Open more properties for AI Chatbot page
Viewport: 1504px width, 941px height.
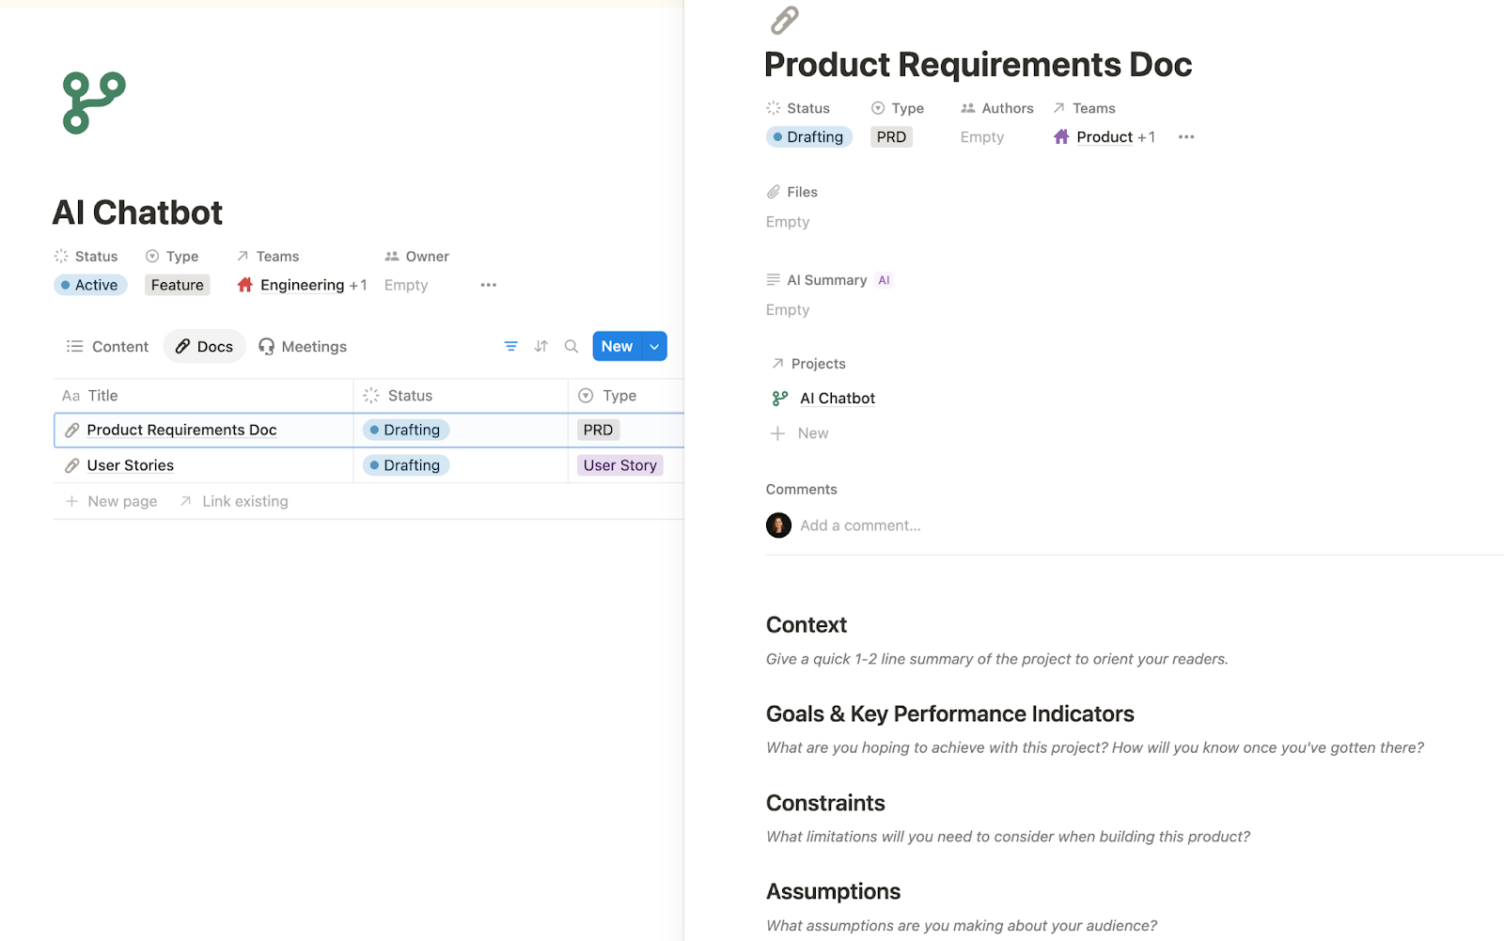(488, 285)
